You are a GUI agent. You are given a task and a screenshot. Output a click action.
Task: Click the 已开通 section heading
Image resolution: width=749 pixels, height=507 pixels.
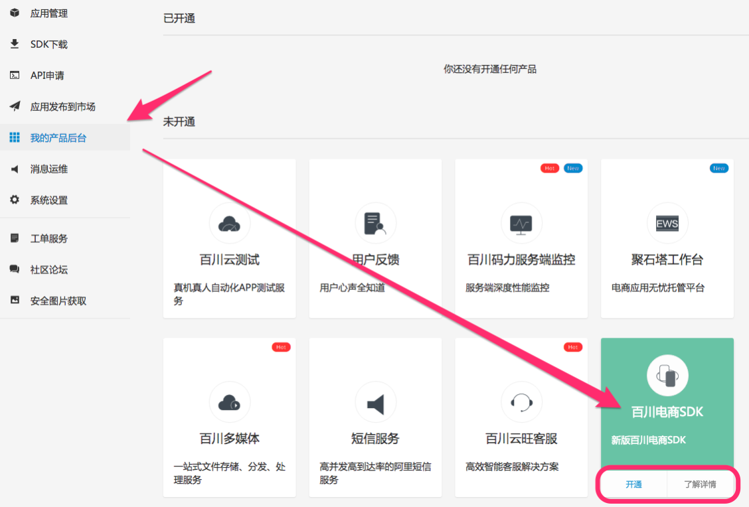(x=179, y=18)
